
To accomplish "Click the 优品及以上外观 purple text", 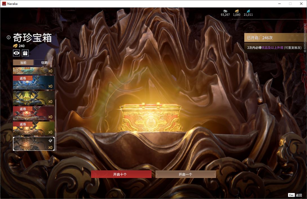I will point(272,48).
